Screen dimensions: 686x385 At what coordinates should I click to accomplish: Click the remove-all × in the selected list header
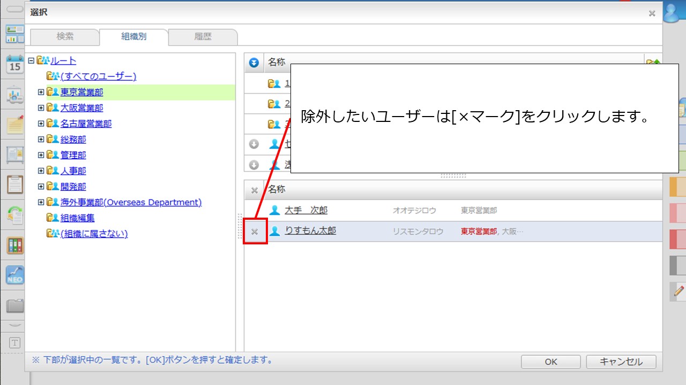(x=255, y=190)
